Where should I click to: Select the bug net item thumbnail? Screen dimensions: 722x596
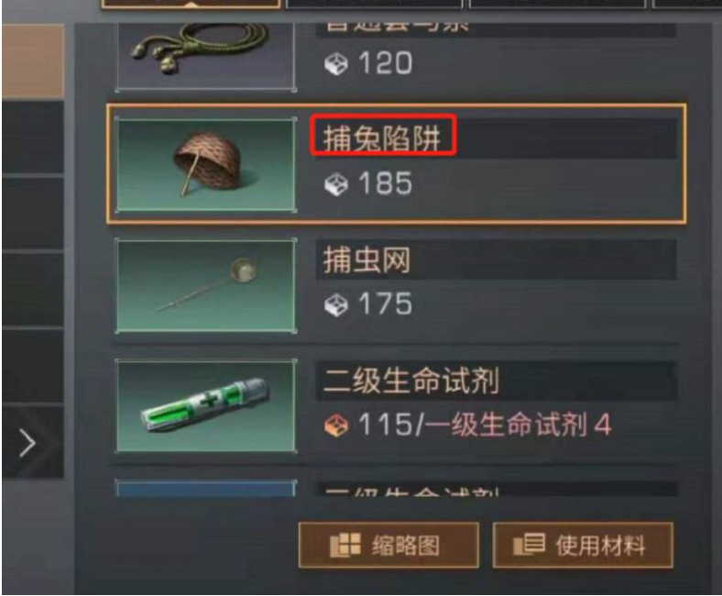[205, 285]
